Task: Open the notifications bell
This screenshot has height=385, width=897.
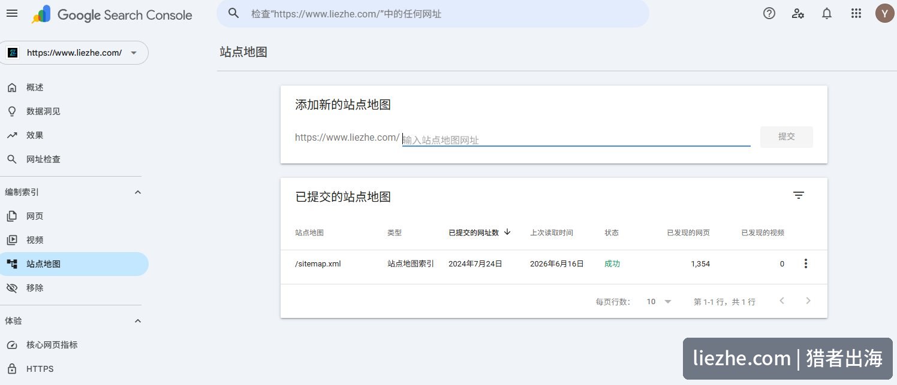Action: click(827, 13)
